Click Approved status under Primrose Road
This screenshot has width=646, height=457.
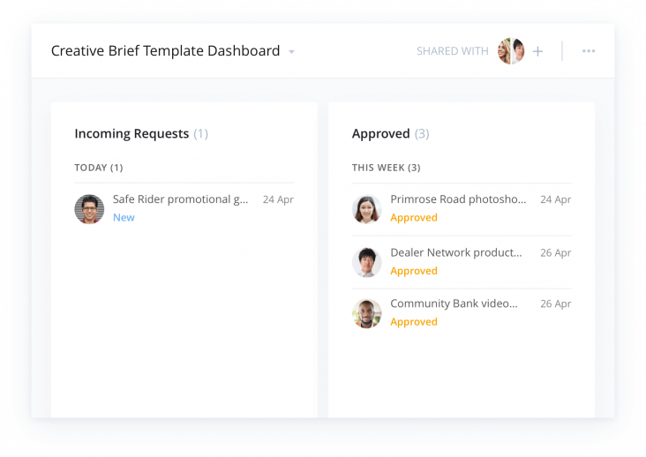(414, 217)
